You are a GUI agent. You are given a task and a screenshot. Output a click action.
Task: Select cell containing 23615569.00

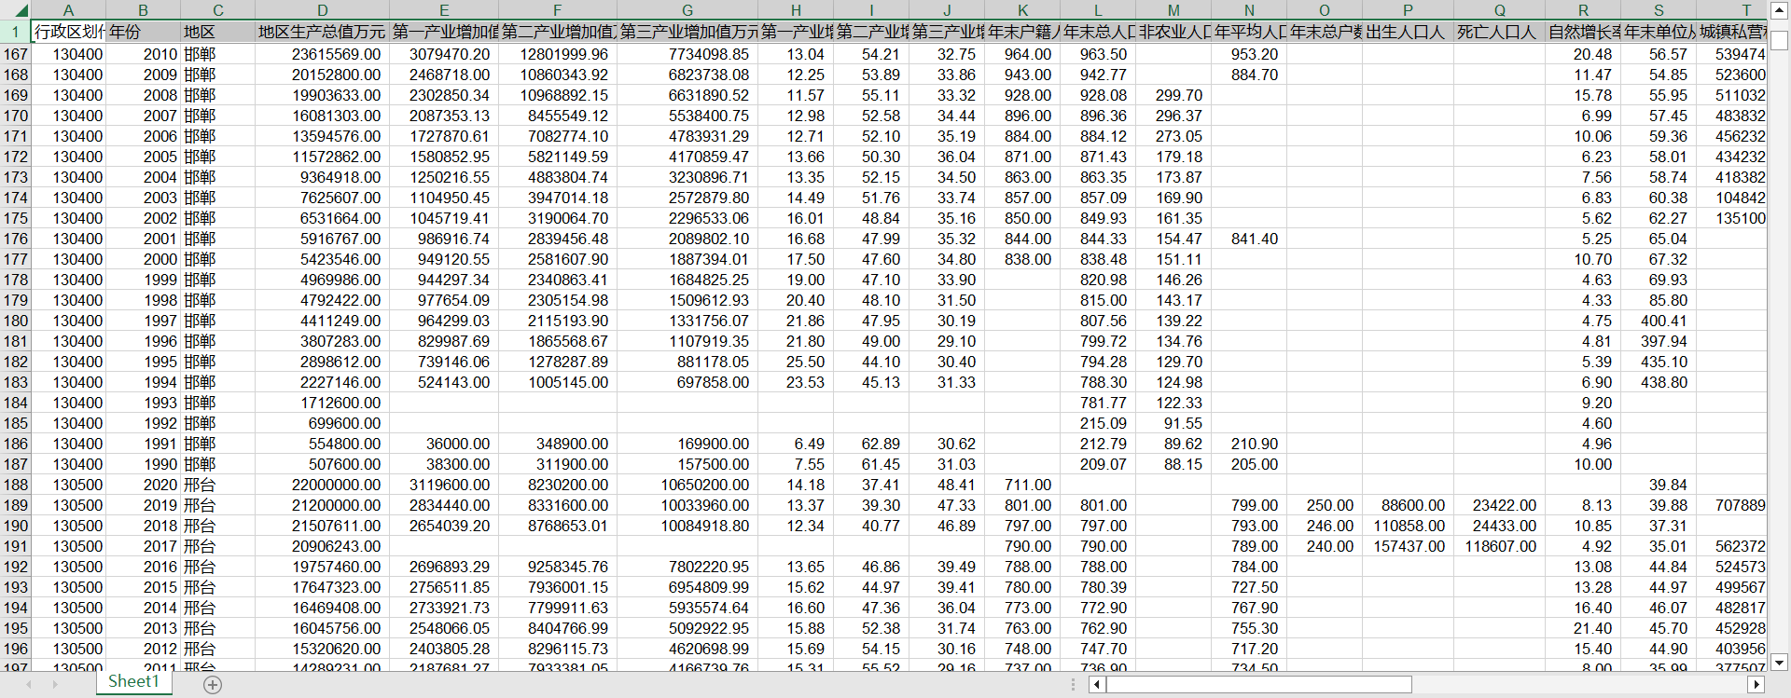(322, 54)
